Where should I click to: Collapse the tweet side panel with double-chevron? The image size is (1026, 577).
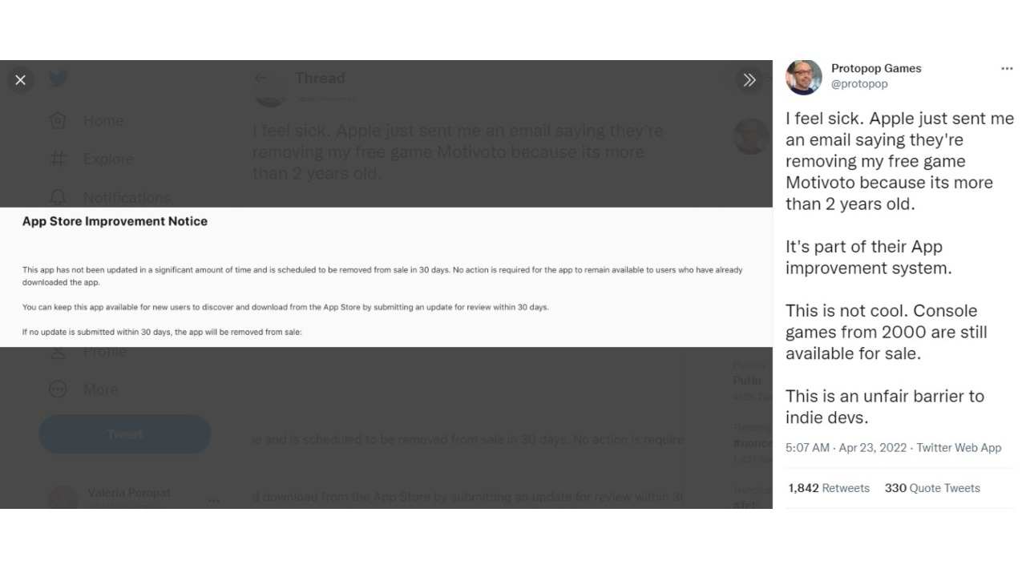(x=749, y=80)
